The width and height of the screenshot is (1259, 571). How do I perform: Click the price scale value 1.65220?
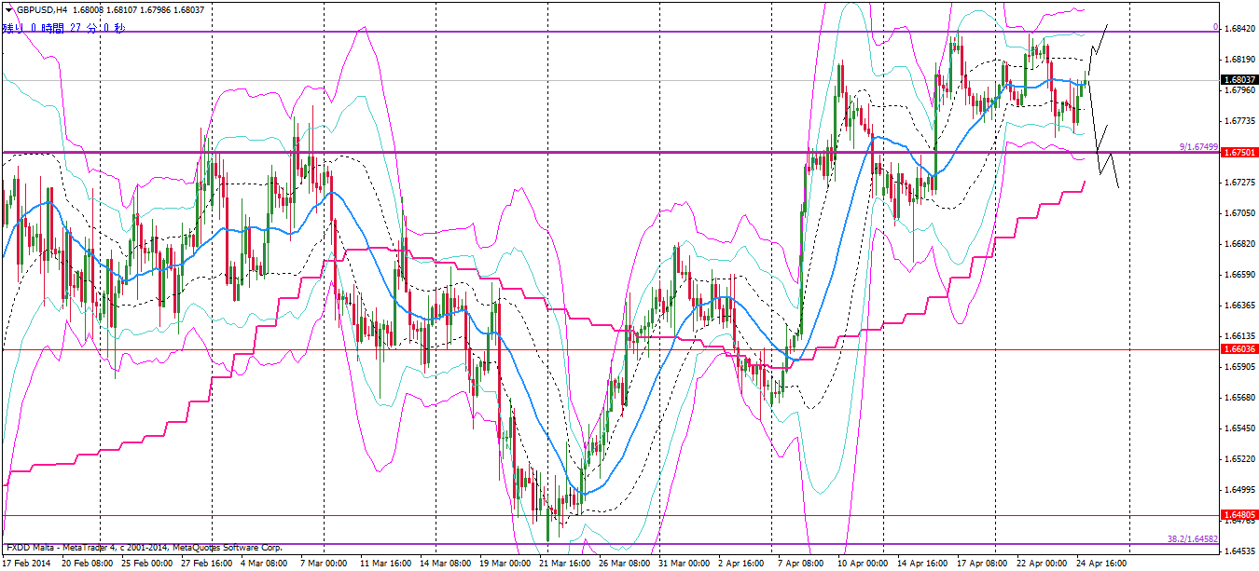click(1239, 459)
